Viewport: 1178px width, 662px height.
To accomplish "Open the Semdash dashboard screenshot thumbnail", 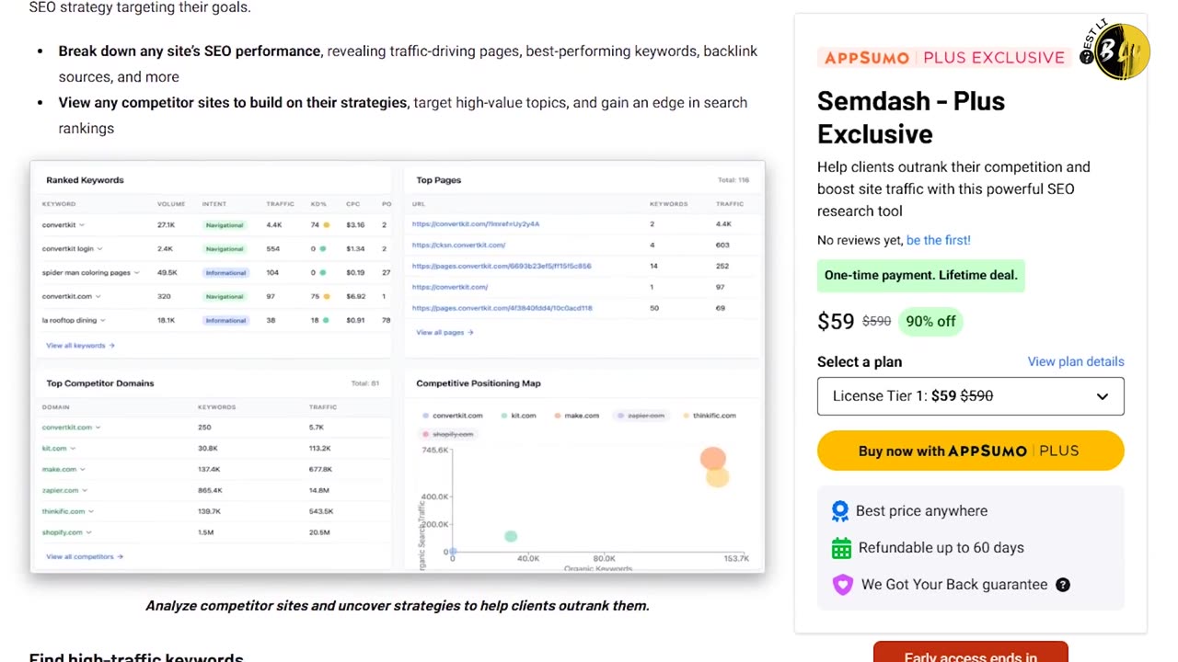I will coord(398,367).
